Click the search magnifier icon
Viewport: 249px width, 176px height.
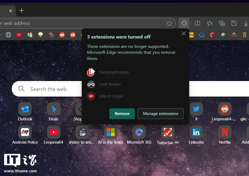pyautogui.click(x=21, y=89)
